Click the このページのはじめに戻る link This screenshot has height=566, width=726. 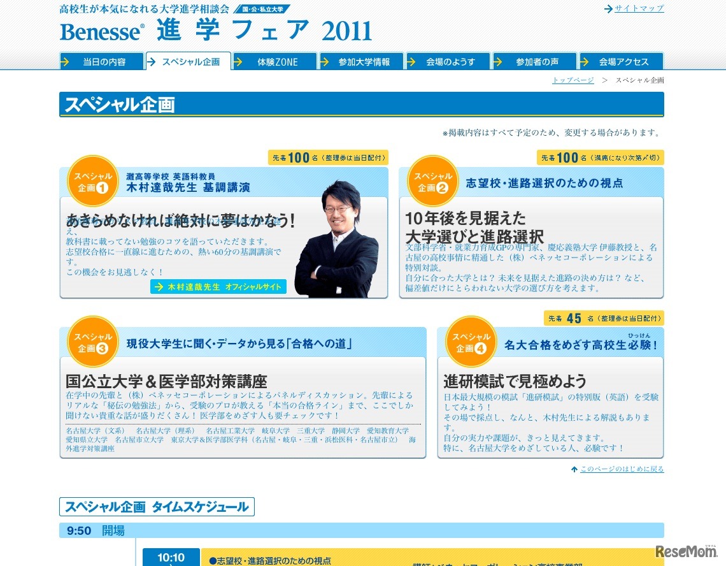[x=622, y=469]
